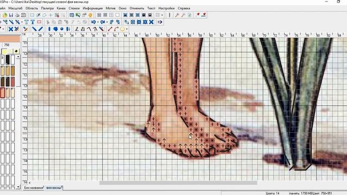Toggle the empty grid lines view mode
Screen dimensions: 347x195
111,15
